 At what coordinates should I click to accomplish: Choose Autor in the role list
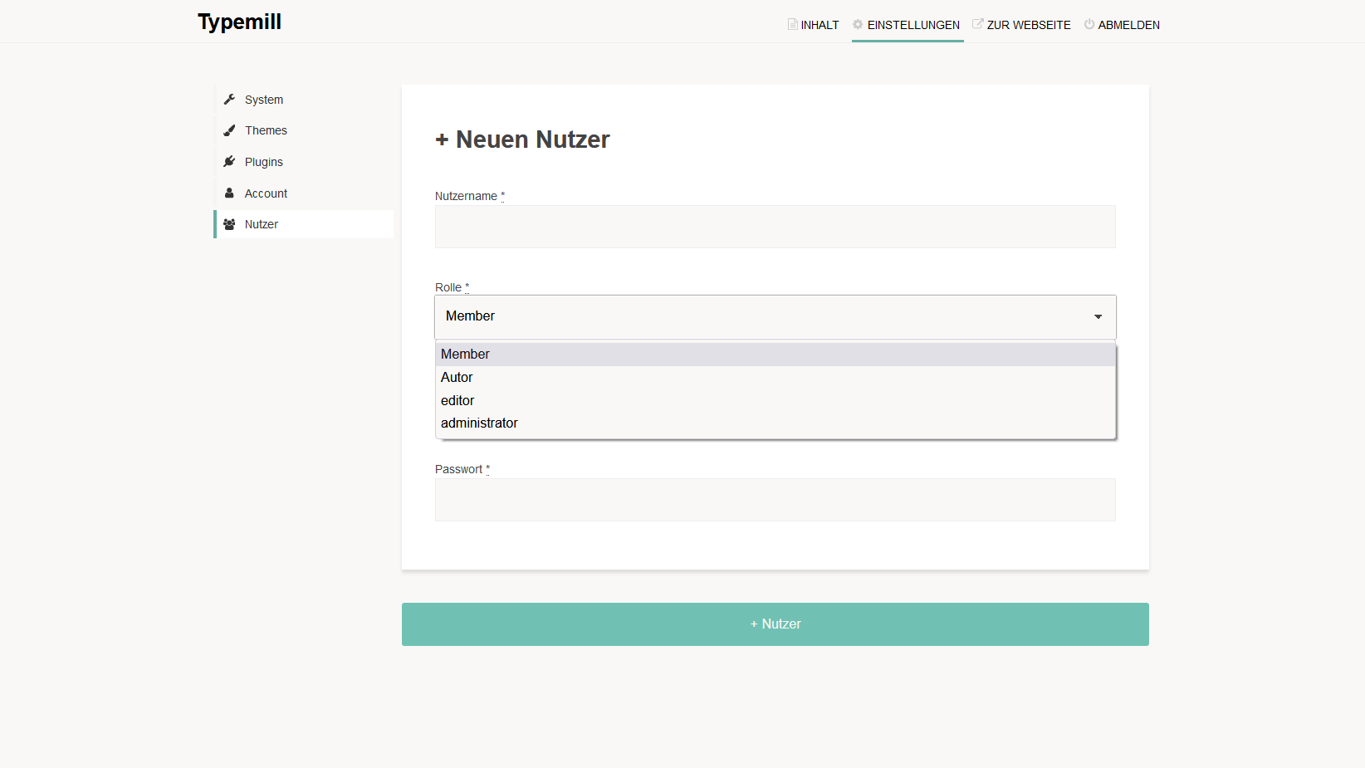[x=457, y=378]
